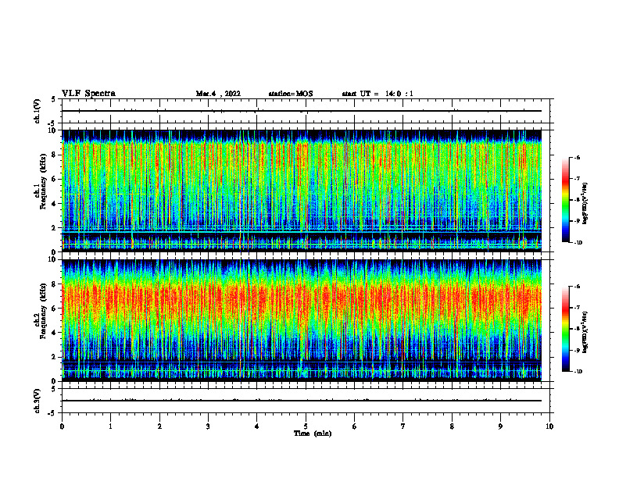Click time axis tick label "2"
This screenshot has width=619, height=478.
[x=159, y=426]
